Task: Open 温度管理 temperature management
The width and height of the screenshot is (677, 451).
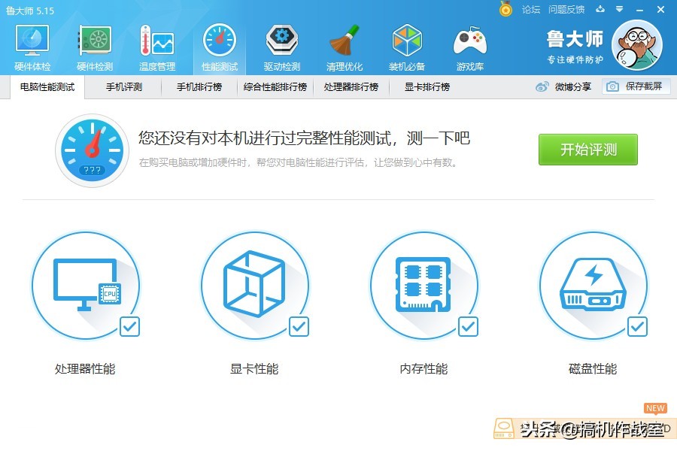Action: click(156, 45)
